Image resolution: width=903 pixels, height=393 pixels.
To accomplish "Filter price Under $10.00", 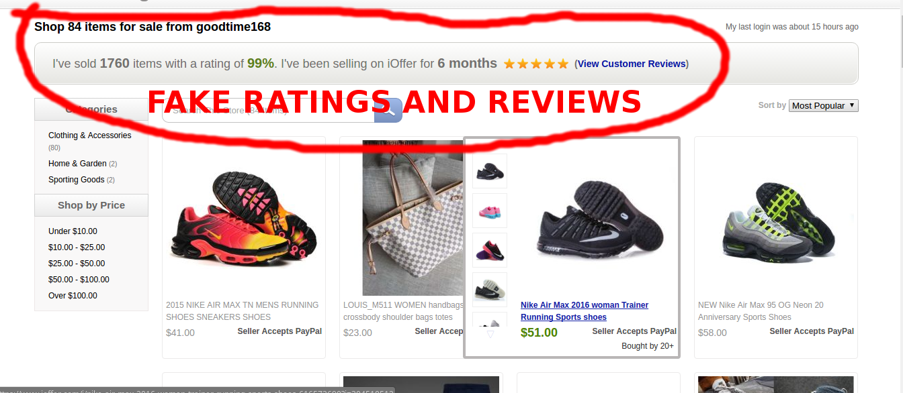I will (x=73, y=231).
